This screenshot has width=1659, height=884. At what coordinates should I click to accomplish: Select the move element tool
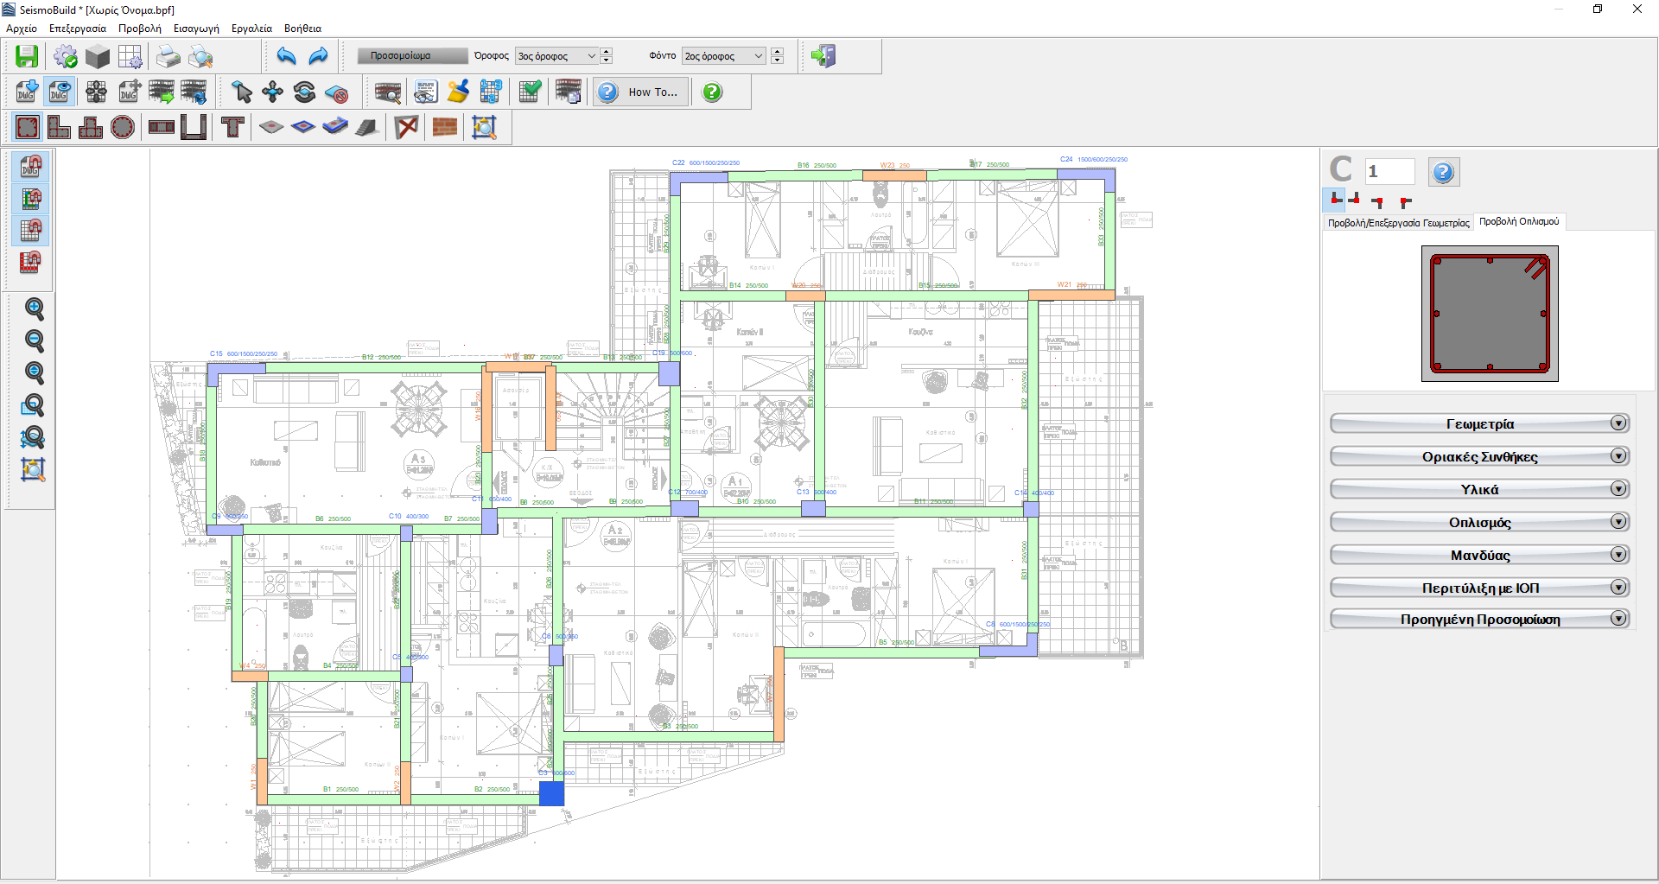point(273,92)
